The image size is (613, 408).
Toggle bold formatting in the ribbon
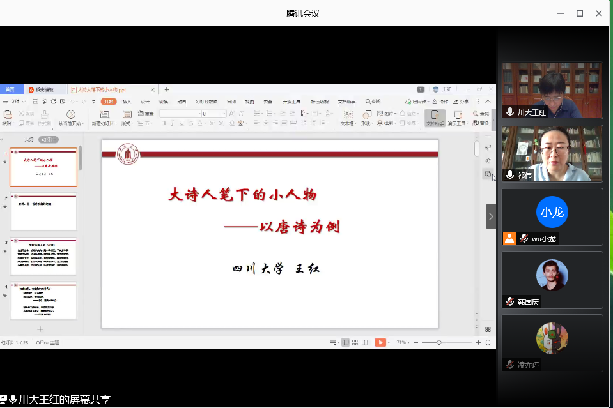(x=164, y=123)
